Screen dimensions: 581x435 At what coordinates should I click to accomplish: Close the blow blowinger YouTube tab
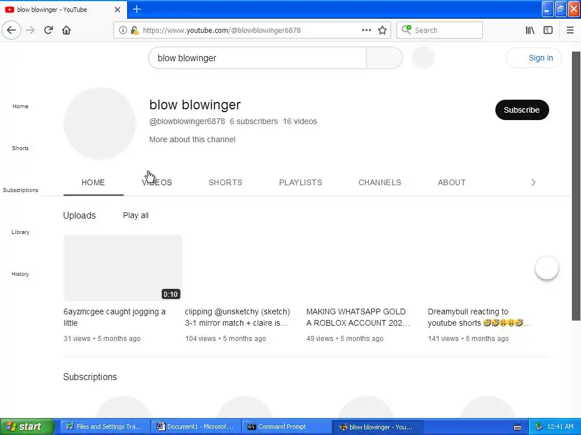tap(117, 10)
